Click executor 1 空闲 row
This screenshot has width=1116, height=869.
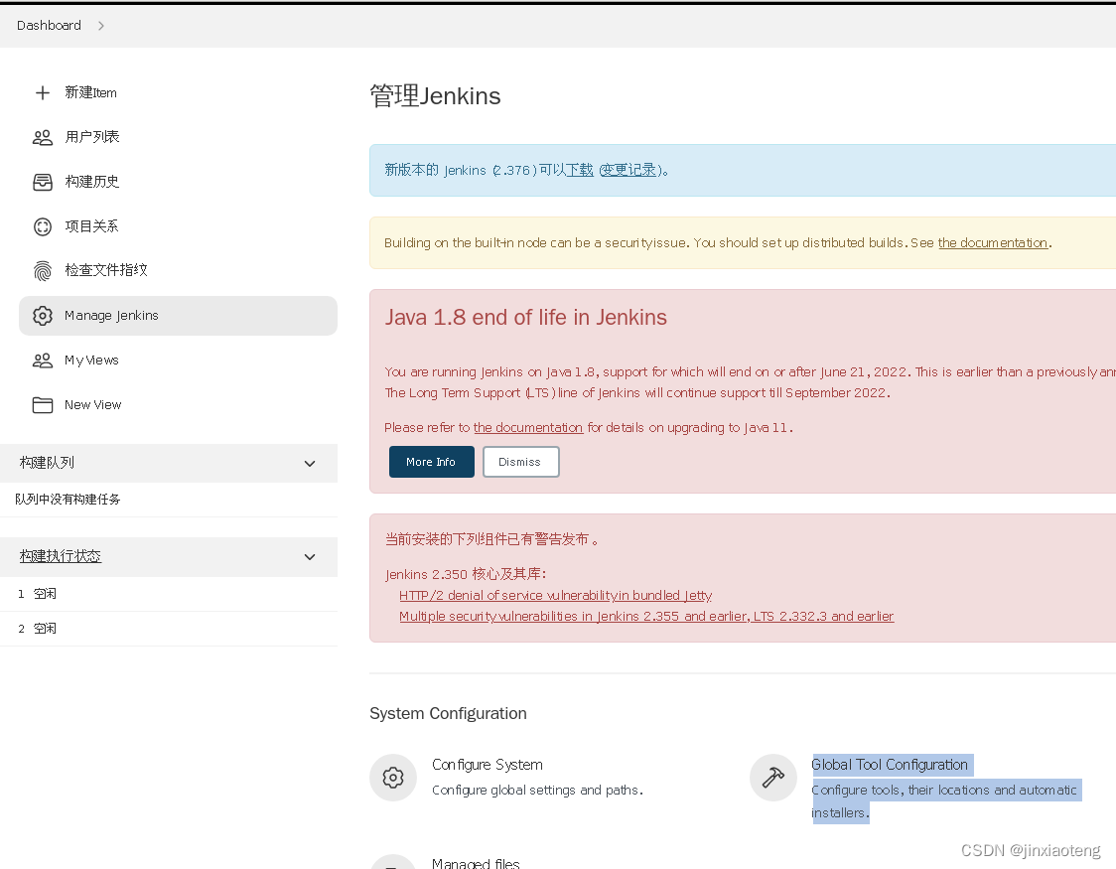(169, 594)
